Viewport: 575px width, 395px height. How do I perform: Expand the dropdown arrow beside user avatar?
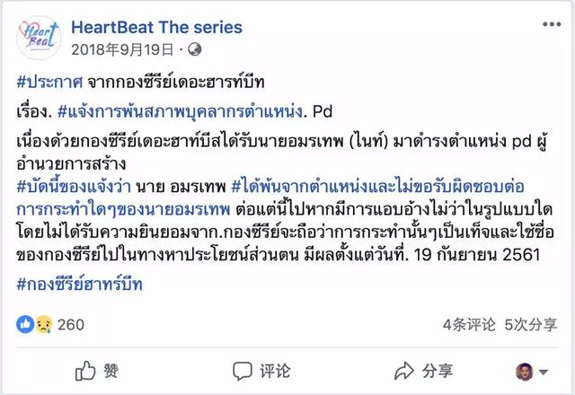pos(544,371)
